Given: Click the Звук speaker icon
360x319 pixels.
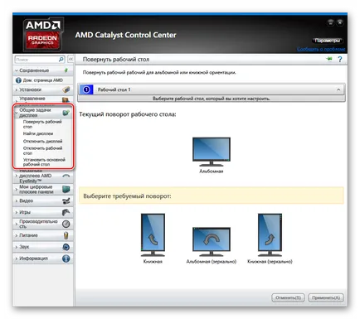Looking at the screenshot, I should pyautogui.click(x=66, y=247).
